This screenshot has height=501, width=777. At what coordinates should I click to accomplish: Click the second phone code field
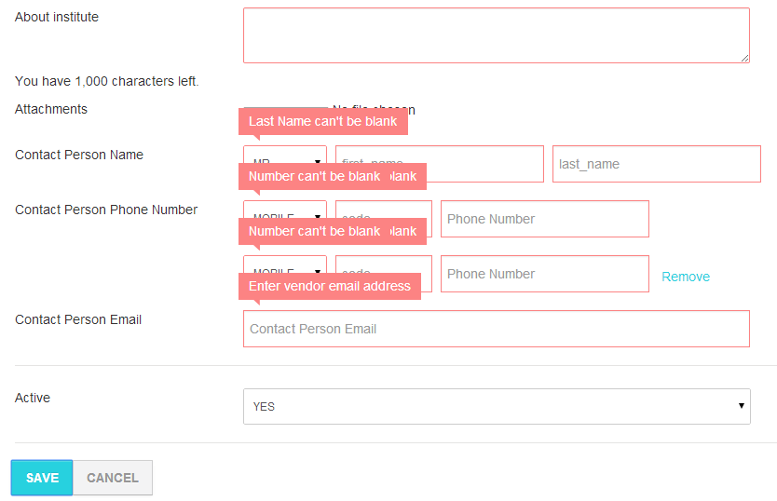click(x=384, y=274)
